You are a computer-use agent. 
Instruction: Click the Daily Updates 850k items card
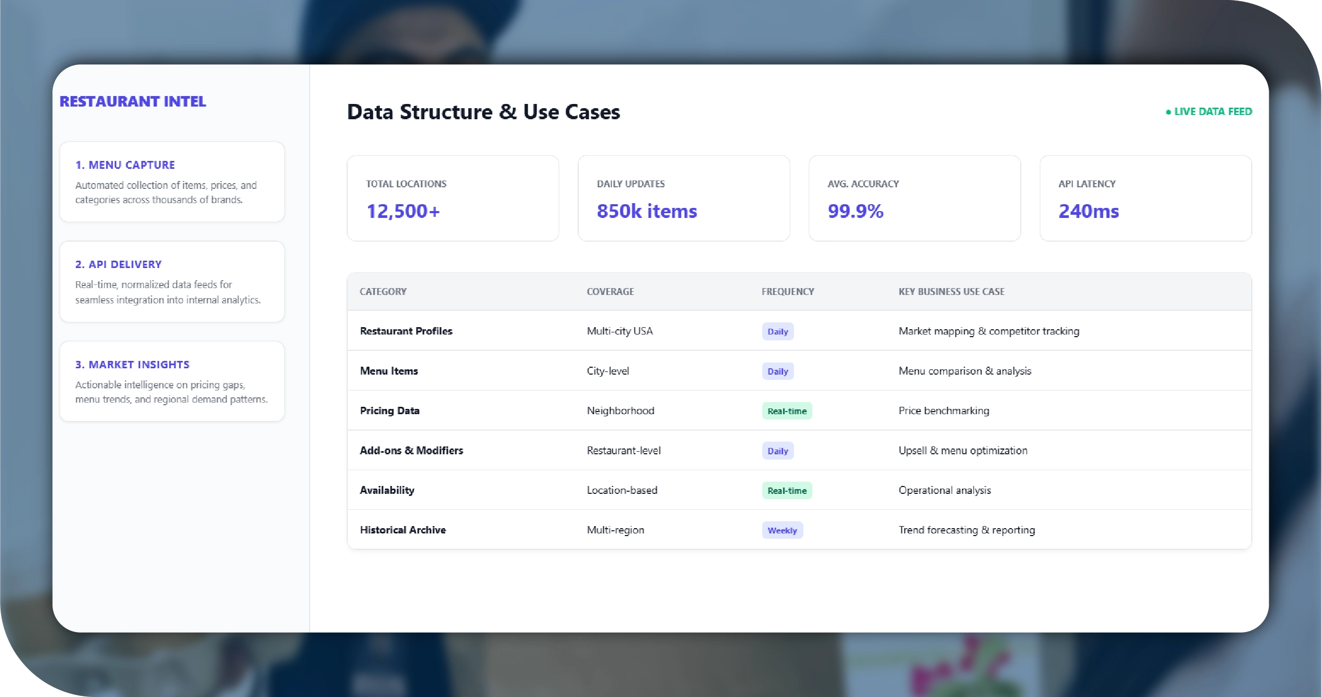(684, 198)
